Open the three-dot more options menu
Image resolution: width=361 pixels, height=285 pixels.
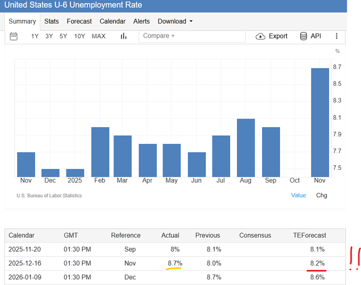pyautogui.click(x=336, y=36)
